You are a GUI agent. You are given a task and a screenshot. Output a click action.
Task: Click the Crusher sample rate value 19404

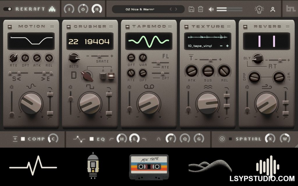point(97,42)
